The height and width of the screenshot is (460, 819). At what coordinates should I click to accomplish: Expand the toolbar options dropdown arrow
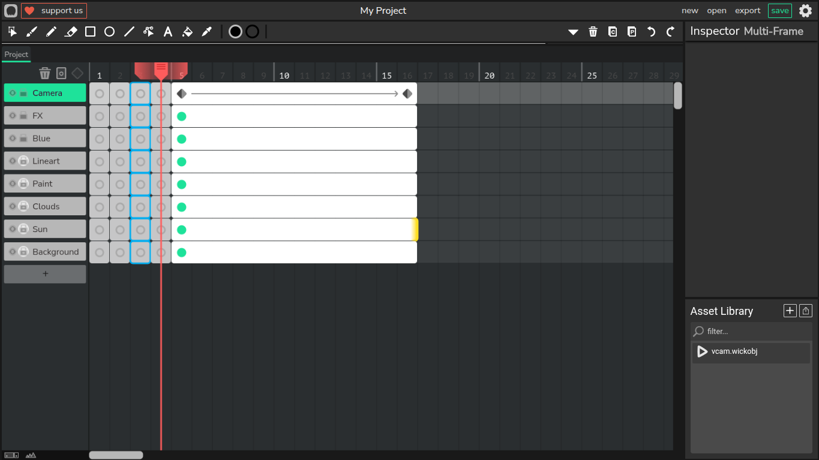tap(573, 32)
